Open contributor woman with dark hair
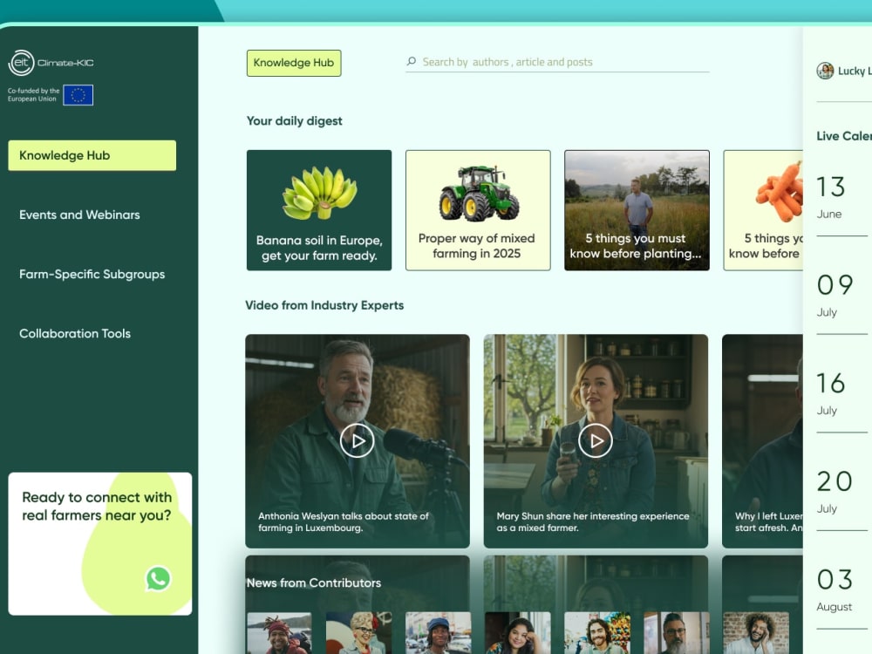The height and width of the screenshot is (654, 872). pos(518,633)
